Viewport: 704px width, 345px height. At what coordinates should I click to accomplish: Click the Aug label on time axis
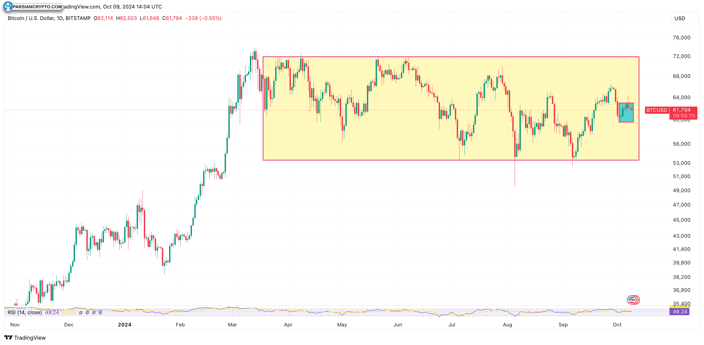pyautogui.click(x=508, y=325)
